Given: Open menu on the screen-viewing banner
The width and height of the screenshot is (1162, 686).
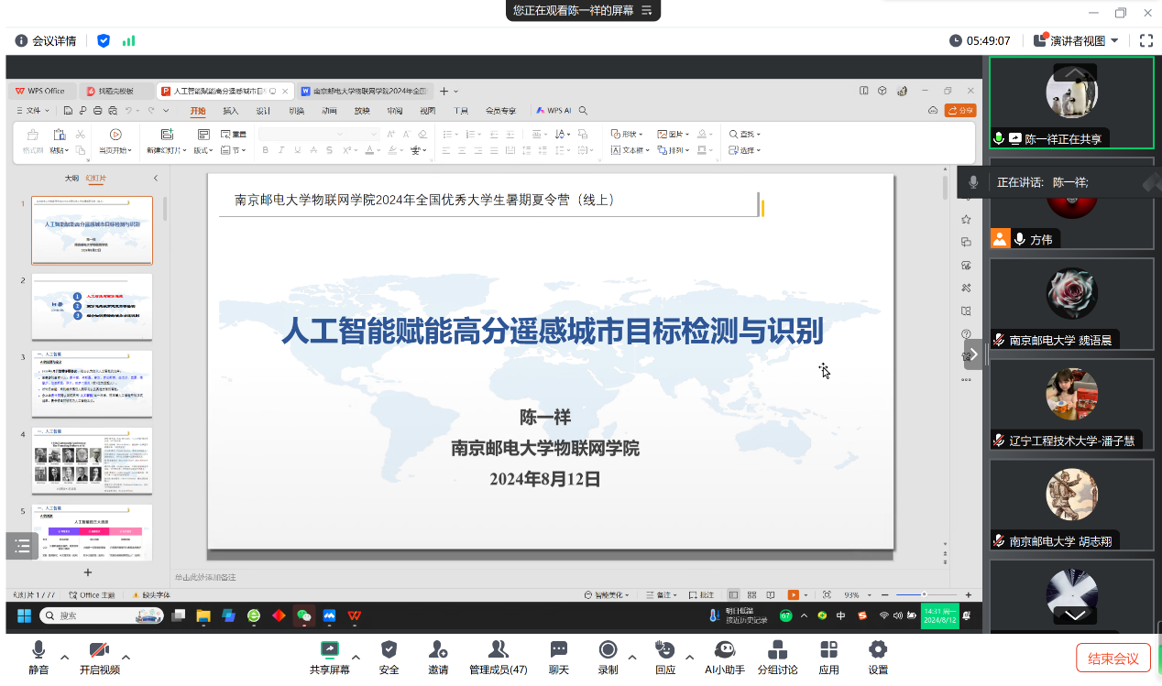Looking at the screenshot, I should tap(647, 11).
